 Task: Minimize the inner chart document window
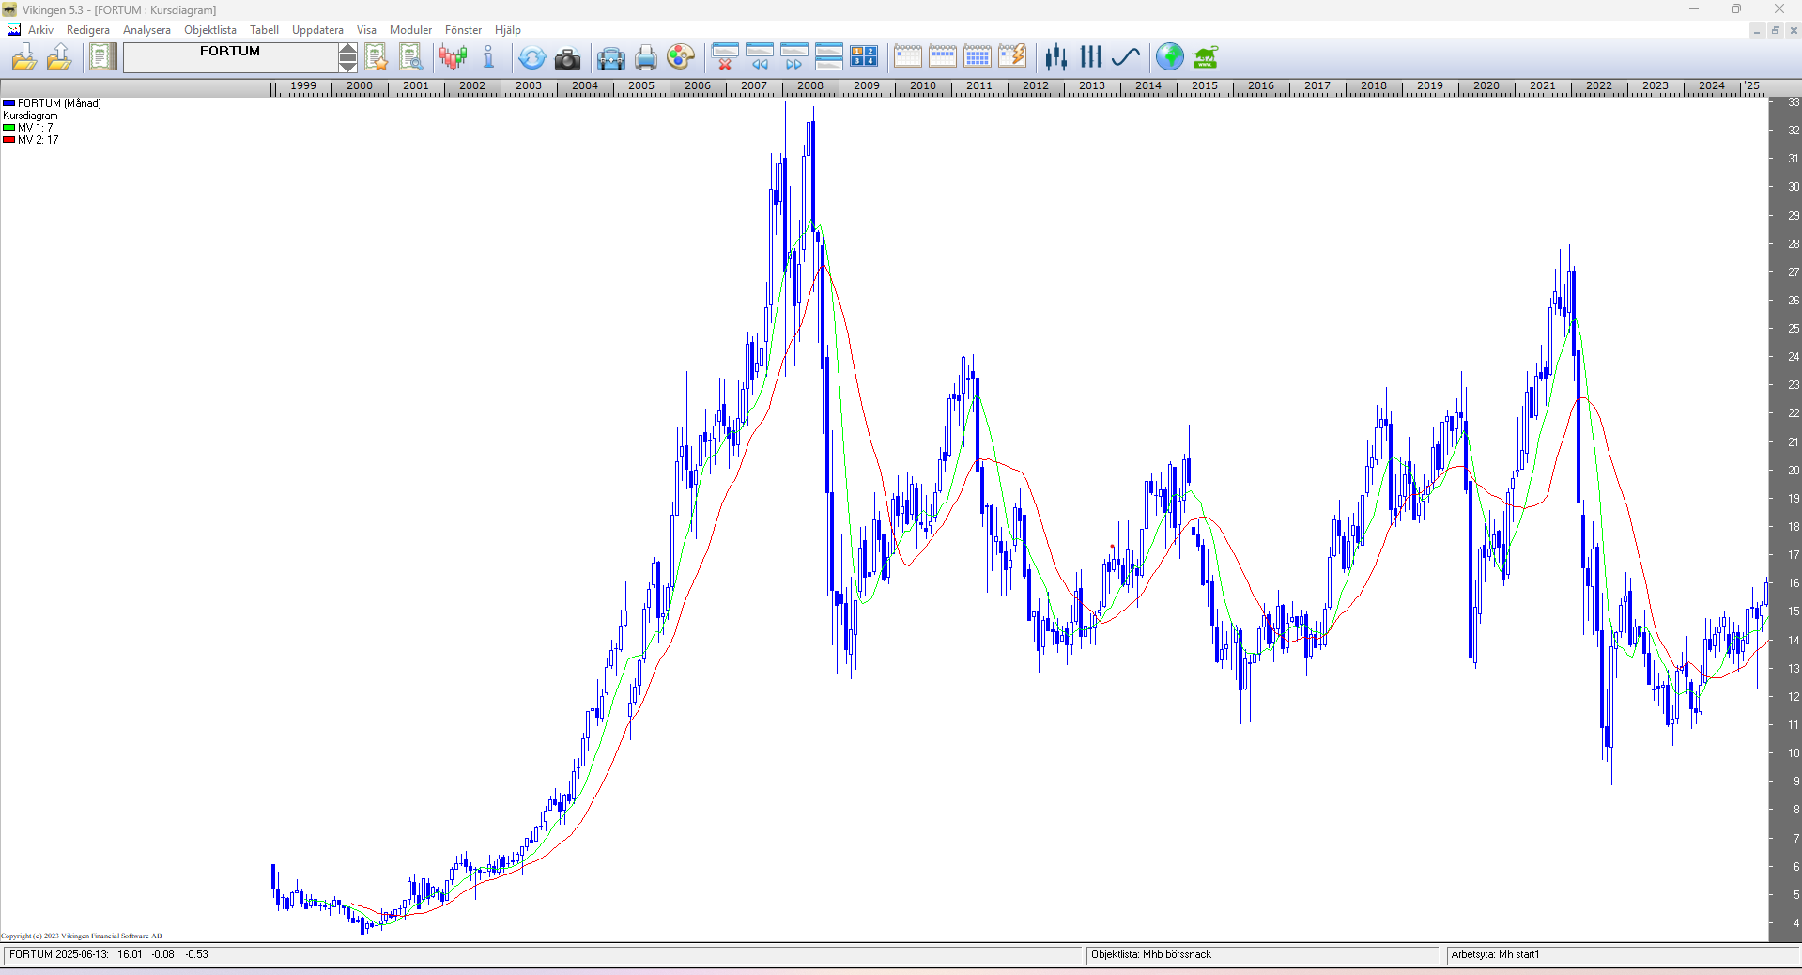coord(1756,31)
